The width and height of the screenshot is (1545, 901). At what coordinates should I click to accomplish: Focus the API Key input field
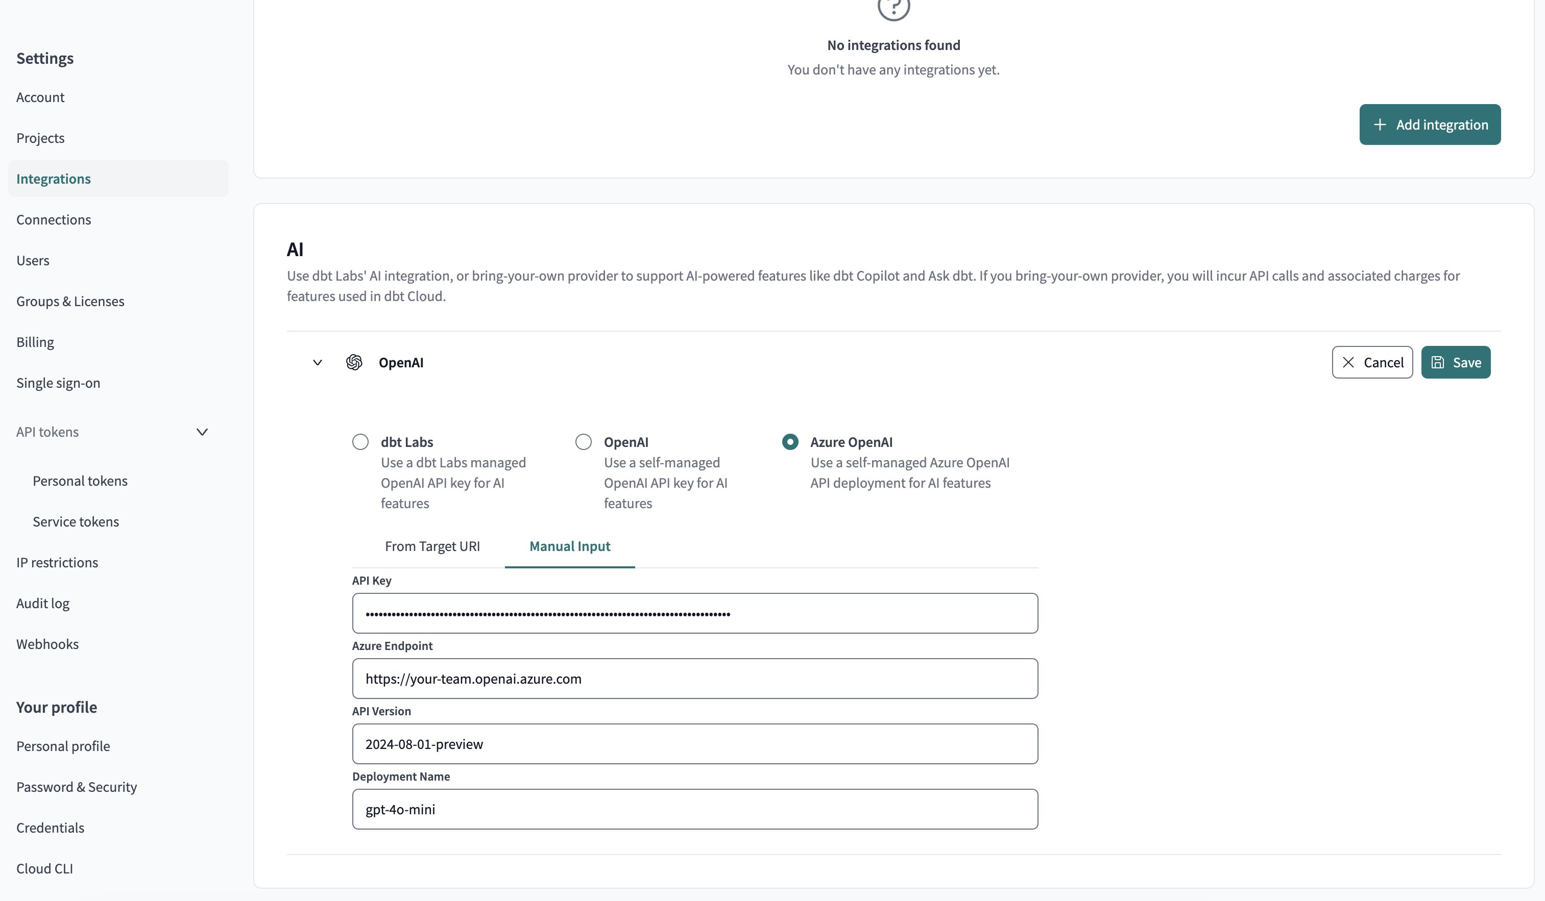pos(694,613)
